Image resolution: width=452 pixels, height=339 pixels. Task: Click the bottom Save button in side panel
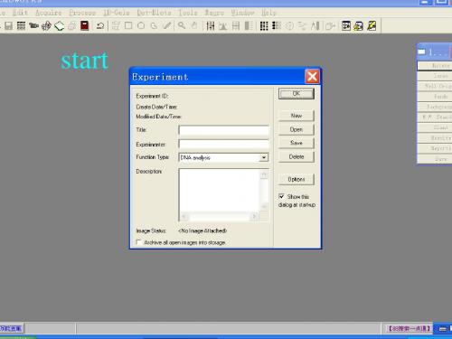tap(435, 158)
